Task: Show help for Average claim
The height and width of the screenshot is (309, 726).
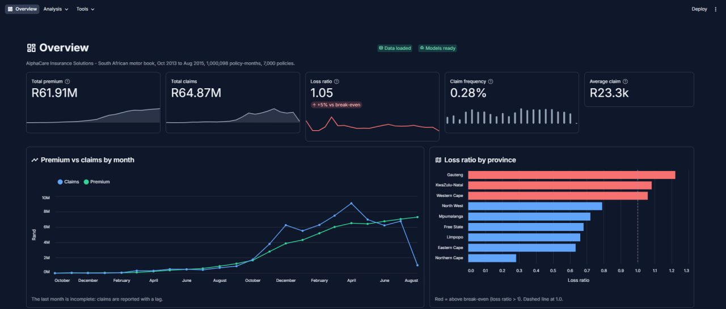Action: pyautogui.click(x=625, y=81)
